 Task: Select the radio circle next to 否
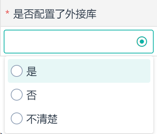click(17, 95)
